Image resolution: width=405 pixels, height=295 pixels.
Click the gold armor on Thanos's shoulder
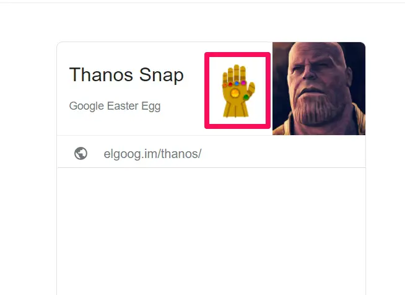358,120
